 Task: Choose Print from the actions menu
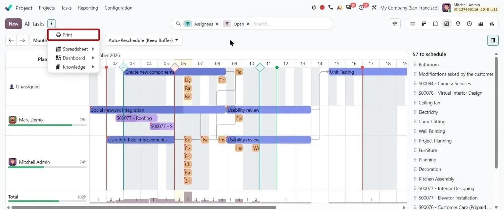tap(73, 35)
